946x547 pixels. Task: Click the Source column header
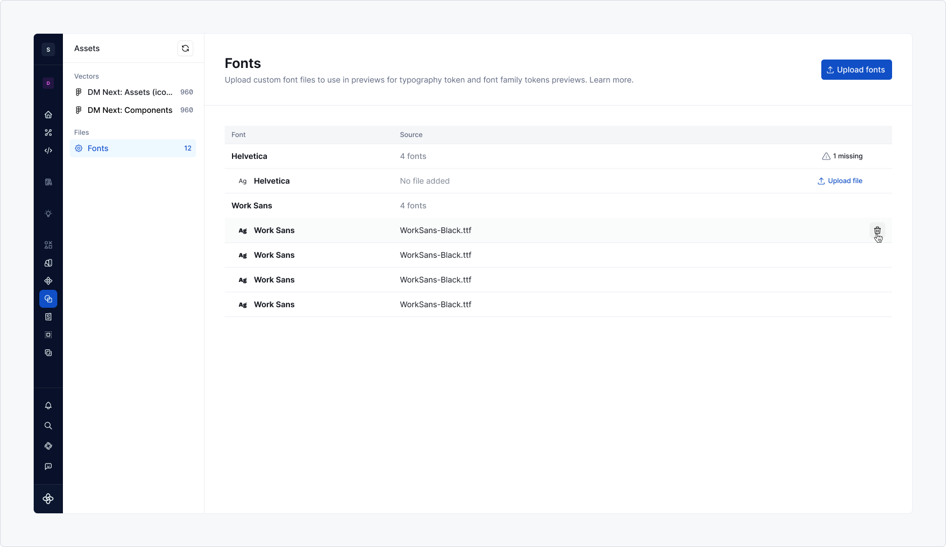tap(411, 135)
